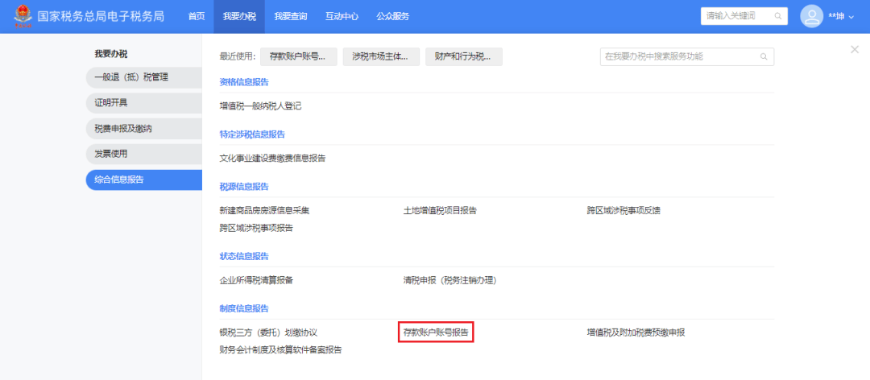Viewport: 870px width, 380px height.
Task: Expand the **坤 account dropdown arrow
Action: (851, 17)
